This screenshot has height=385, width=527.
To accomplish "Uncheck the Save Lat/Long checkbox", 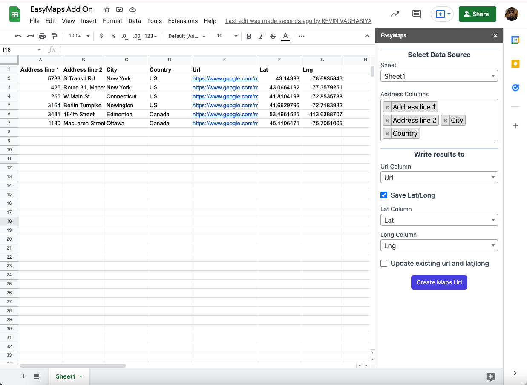I will point(384,195).
